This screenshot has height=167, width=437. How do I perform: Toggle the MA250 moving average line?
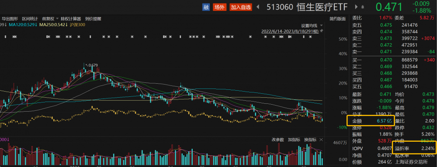pos(53,25)
